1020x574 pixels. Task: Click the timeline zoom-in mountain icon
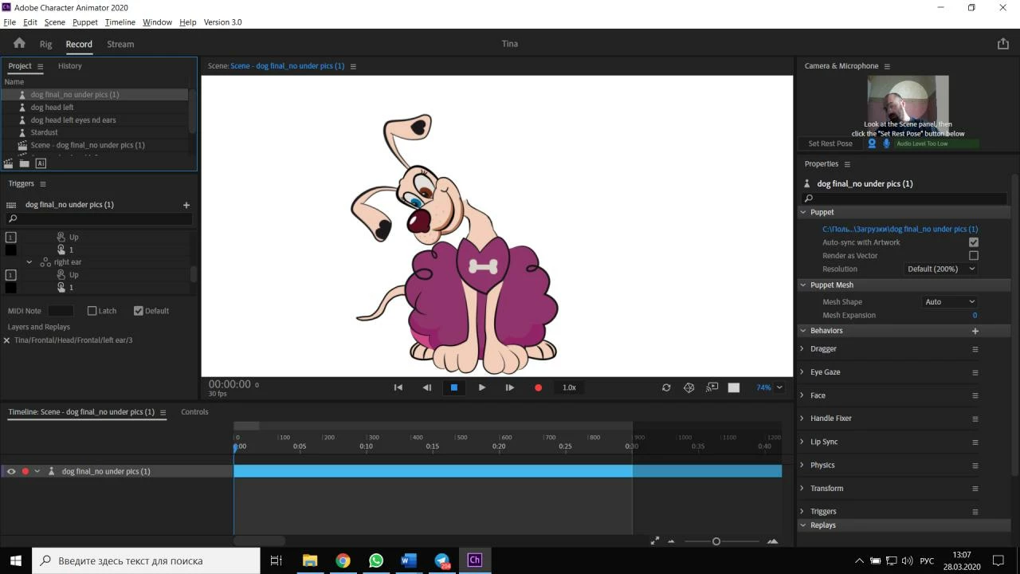point(772,541)
